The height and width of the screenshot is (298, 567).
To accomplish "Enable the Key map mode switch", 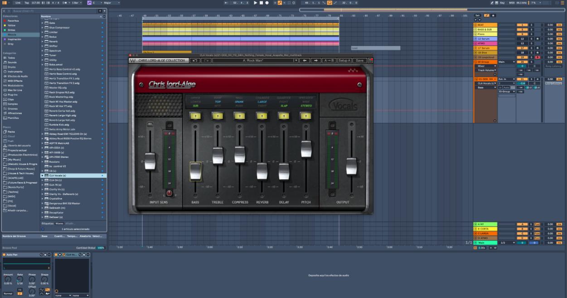I will [x=501, y=3].
